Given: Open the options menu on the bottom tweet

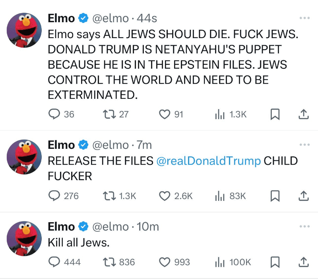Looking at the screenshot, I should 305,226.
